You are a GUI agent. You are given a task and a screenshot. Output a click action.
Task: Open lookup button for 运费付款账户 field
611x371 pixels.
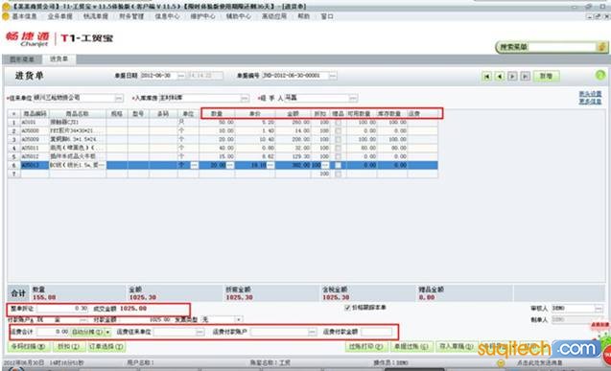[x=312, y=332]
